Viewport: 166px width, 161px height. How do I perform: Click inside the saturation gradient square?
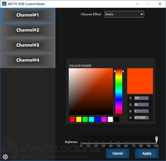coord(91,91)
